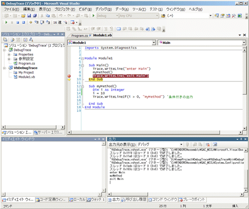Open Toolbox hammer-and-wrench icon
Image resolution: width=249 pixels, height=209 pixels.
click(x=234, y=16)
